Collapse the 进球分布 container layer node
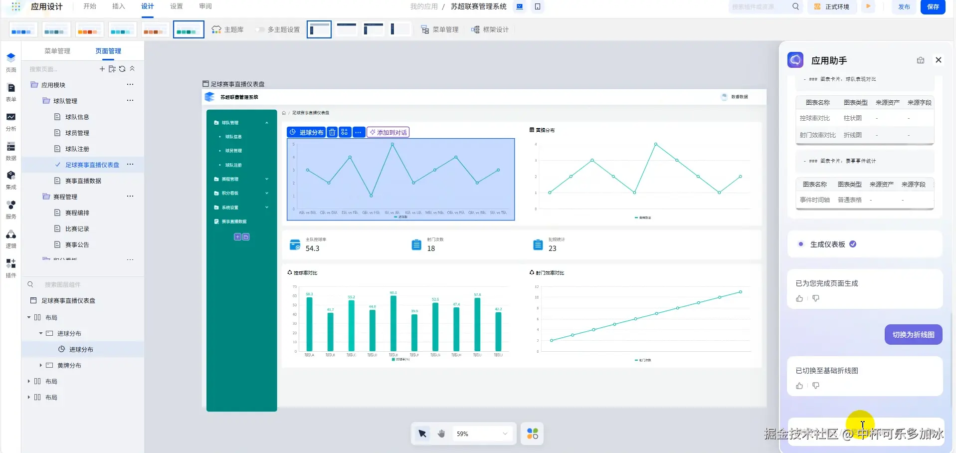Viewport: 956px width, 453px height. [41, 333]
